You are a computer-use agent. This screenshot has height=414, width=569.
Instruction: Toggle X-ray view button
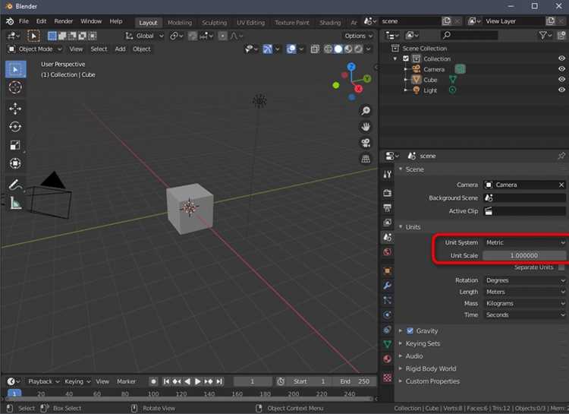point(315,49)
